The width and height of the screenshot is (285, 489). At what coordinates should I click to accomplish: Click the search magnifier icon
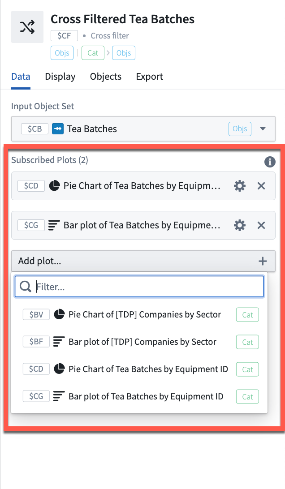click(25, 286)
